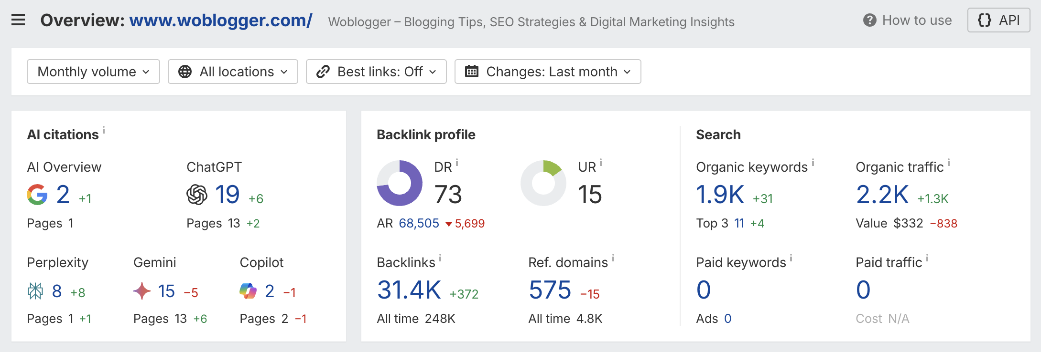Click the 31.4K backlinks number

409,290
